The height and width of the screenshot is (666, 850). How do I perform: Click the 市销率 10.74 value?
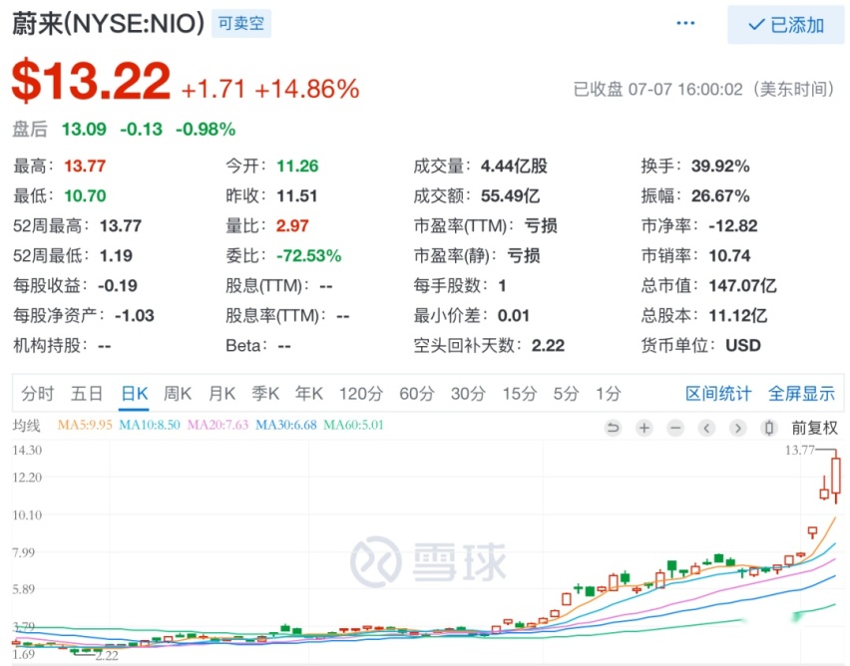[729, 255]
